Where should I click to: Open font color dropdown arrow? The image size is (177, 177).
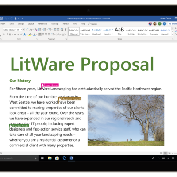37,35
